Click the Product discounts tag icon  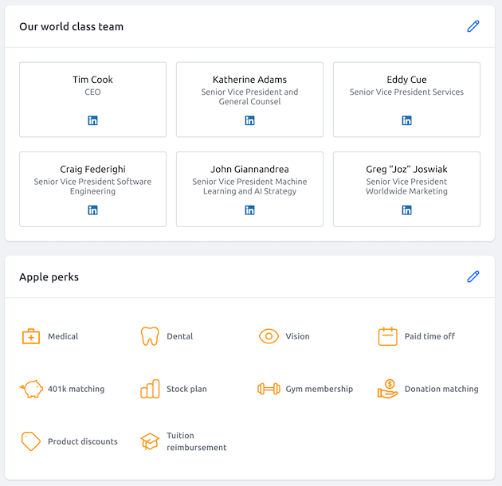tap(31, 441)
